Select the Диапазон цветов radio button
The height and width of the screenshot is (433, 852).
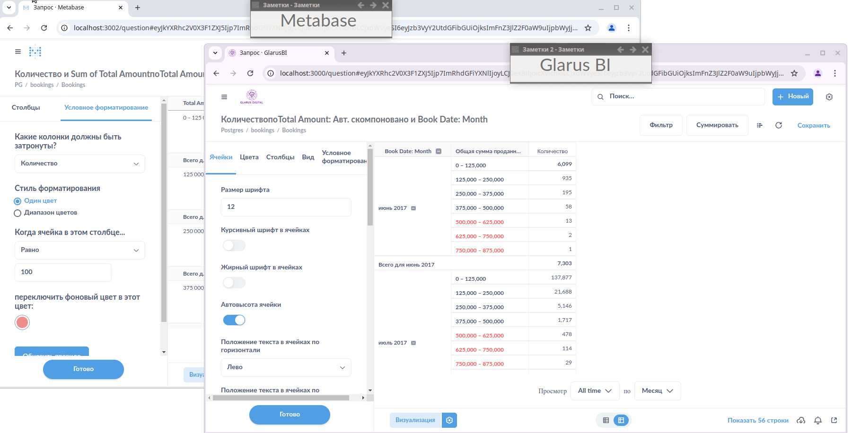tap(18, 213)
